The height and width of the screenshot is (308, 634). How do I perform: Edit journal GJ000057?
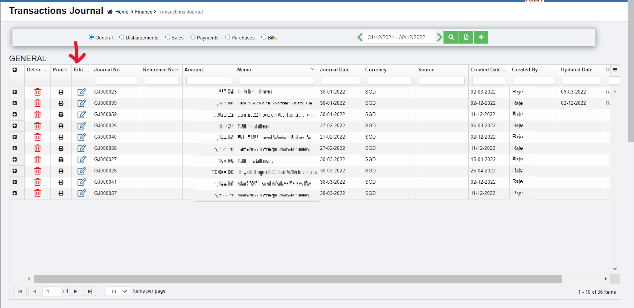click(82, 193)
